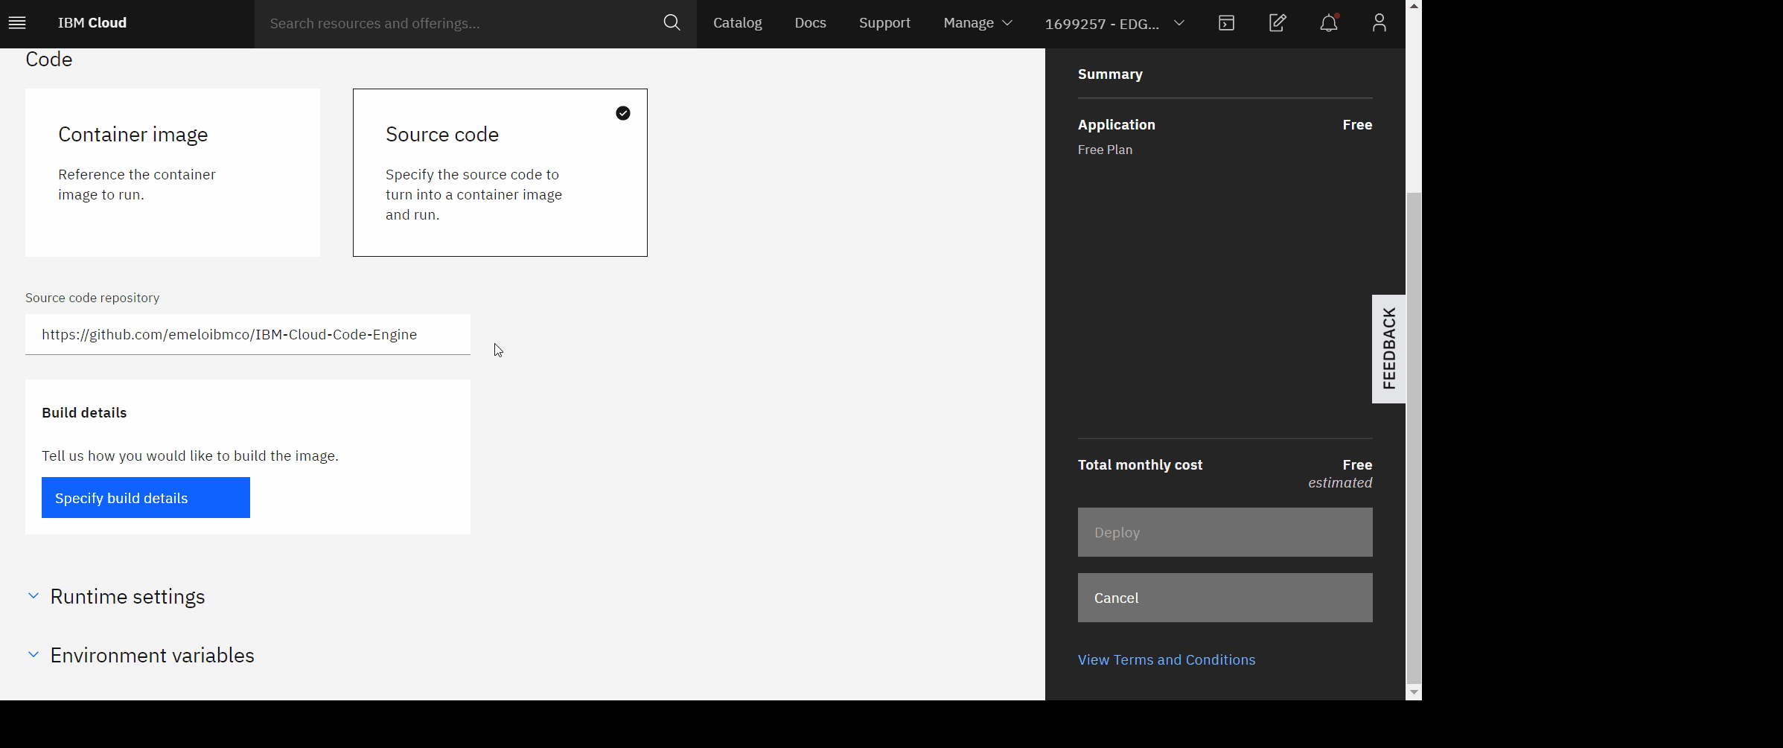The width and height of the screenshot is (1783, 748).
Task: Expand the Runtime settings section
Action: tap(116, 597)
